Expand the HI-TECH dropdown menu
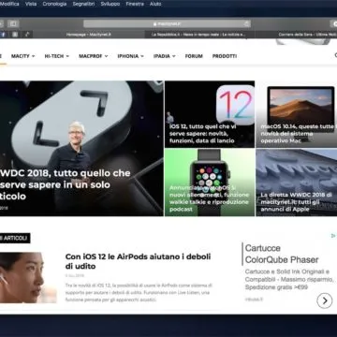The image size is (337, 337). point(57,56)
